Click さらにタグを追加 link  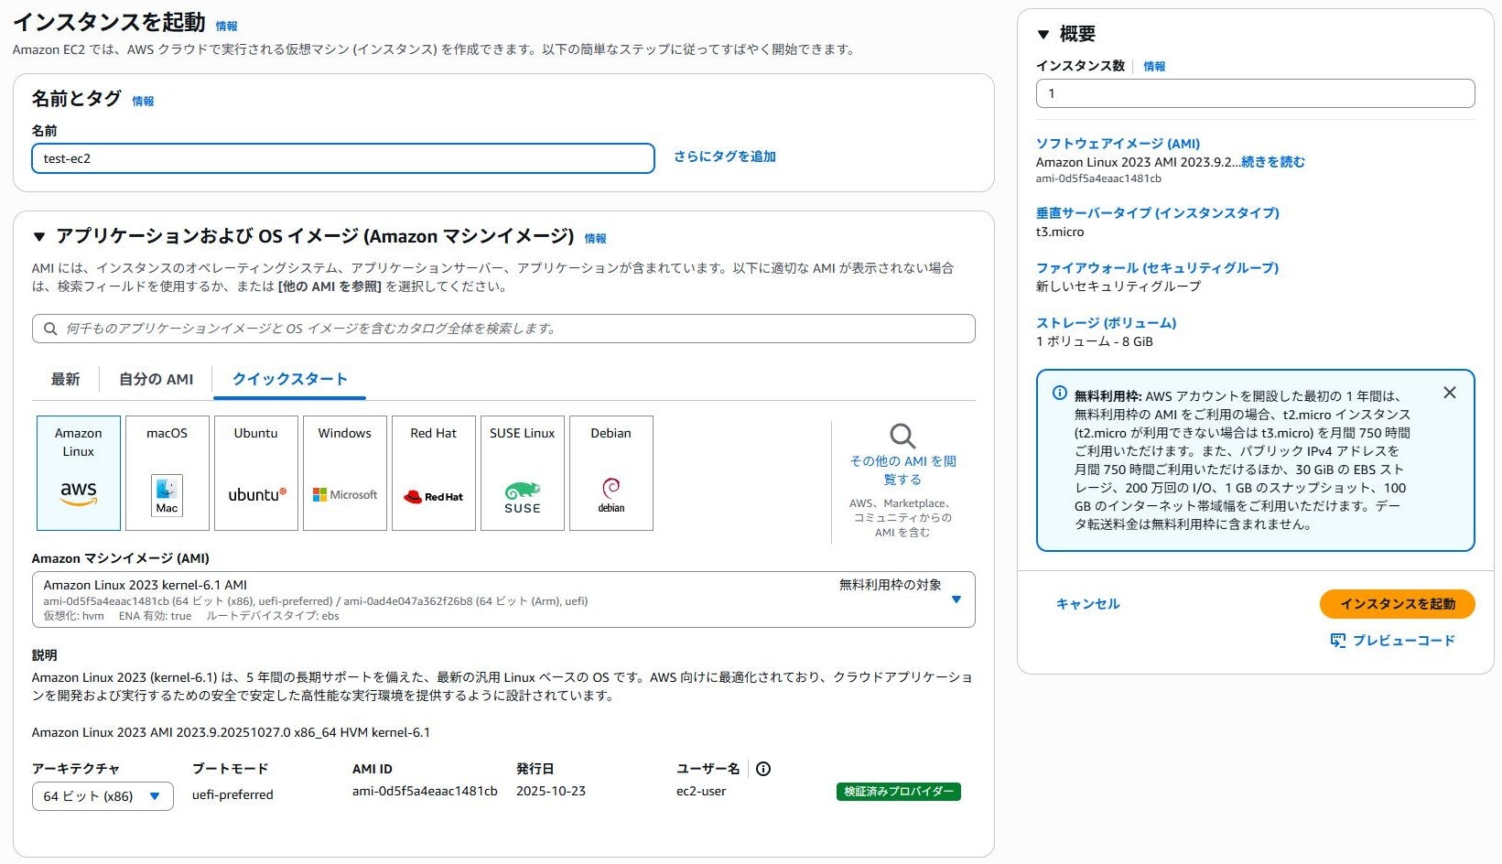click(725, 157)
